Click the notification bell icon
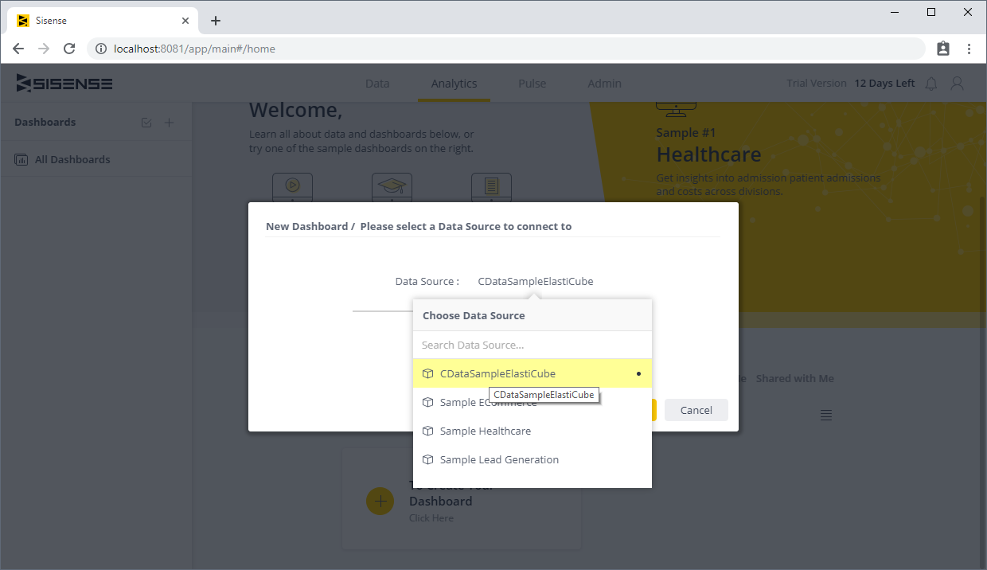The image size is (987, 570). (x=931, y=84)
